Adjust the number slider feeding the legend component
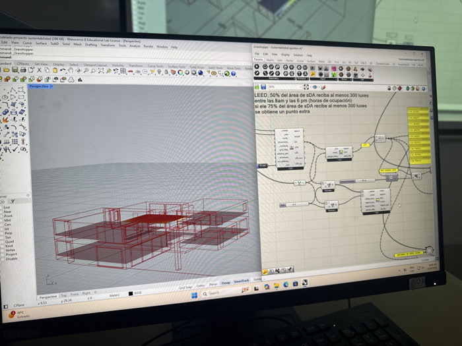Viewport: 462px width, 346px height. pyautogui.click(x=294, y=204)
